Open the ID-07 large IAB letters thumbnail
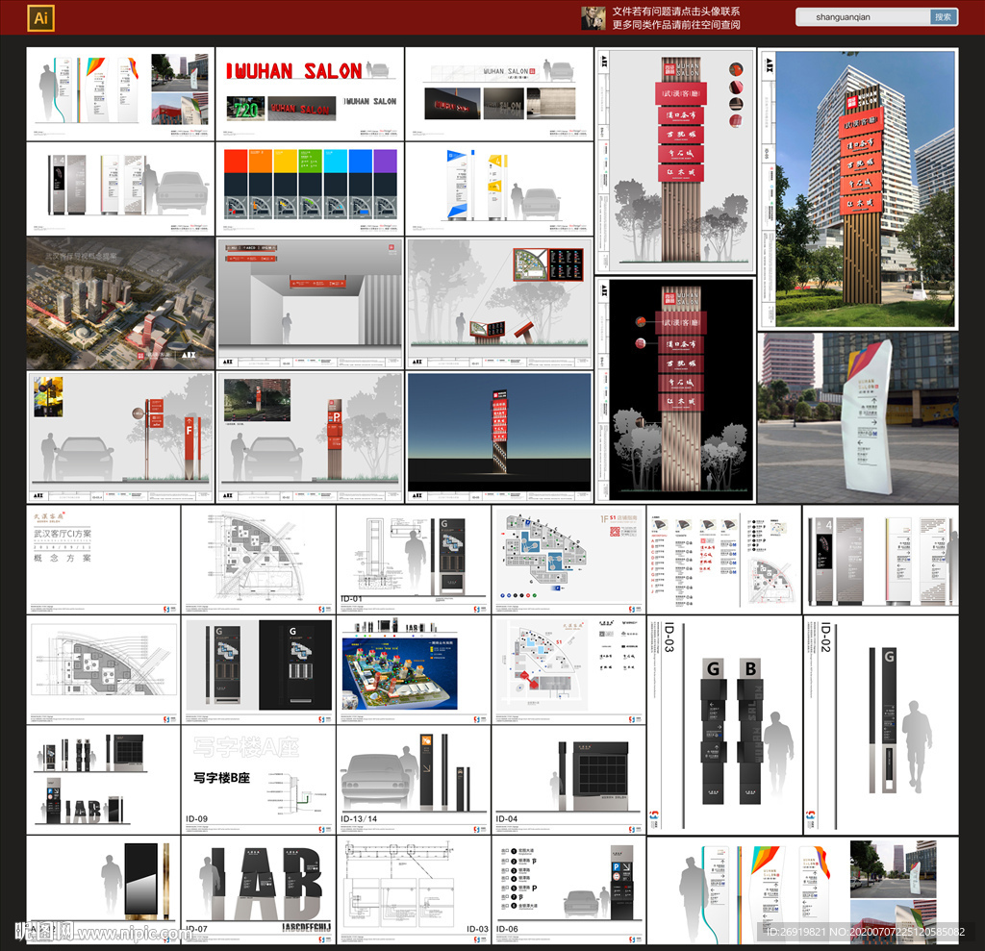This screenshot has width=985, height=951. pos(258,889)
